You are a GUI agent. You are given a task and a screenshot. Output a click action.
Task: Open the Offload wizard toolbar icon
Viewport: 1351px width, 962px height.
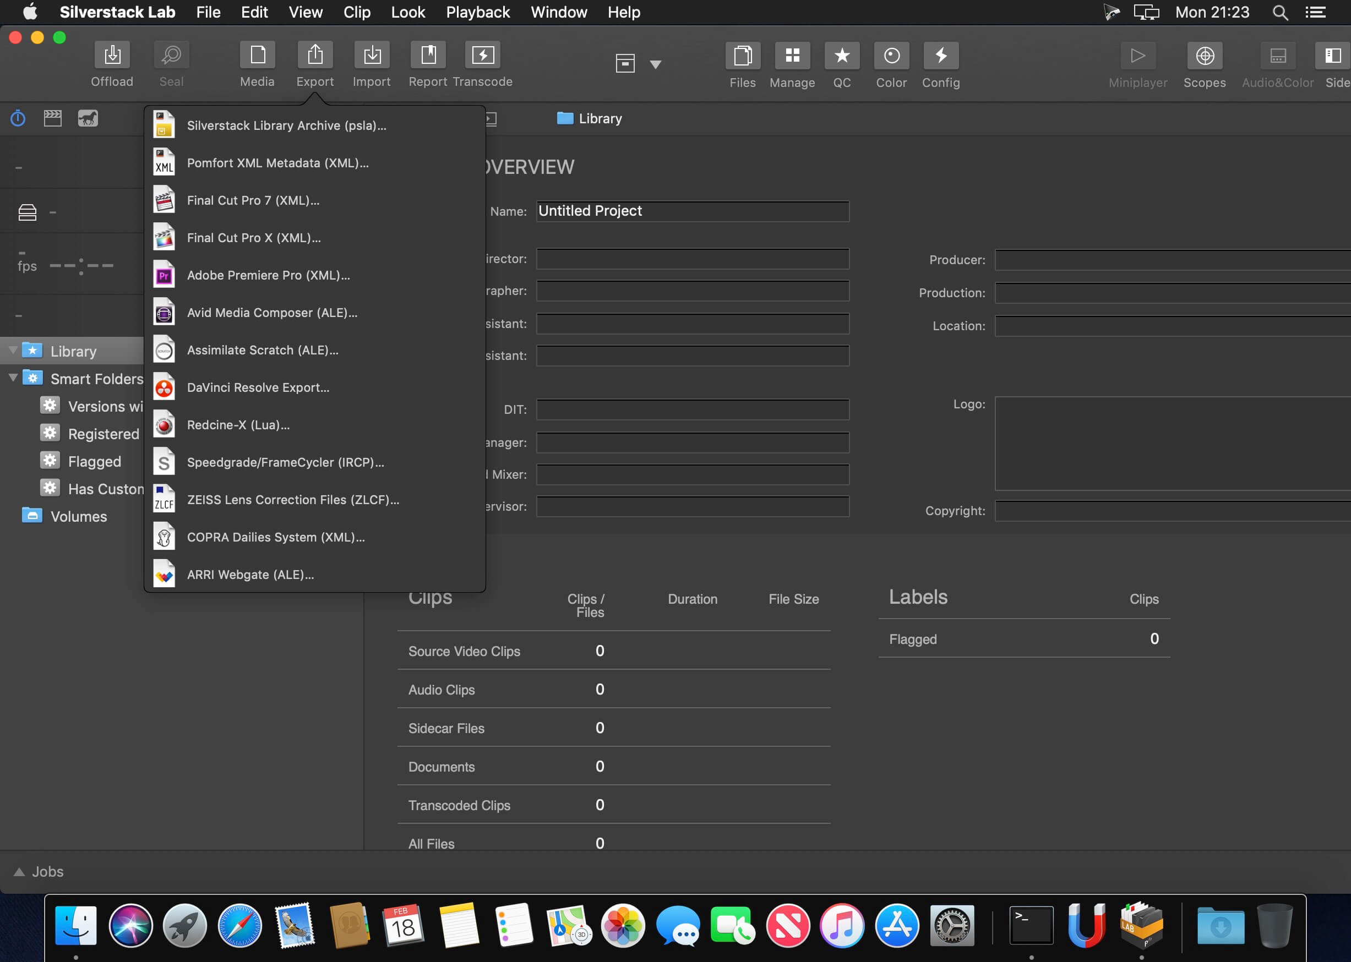(112, 56)
